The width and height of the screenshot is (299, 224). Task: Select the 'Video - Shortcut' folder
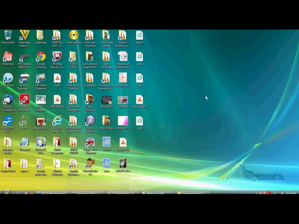point(90,103)
